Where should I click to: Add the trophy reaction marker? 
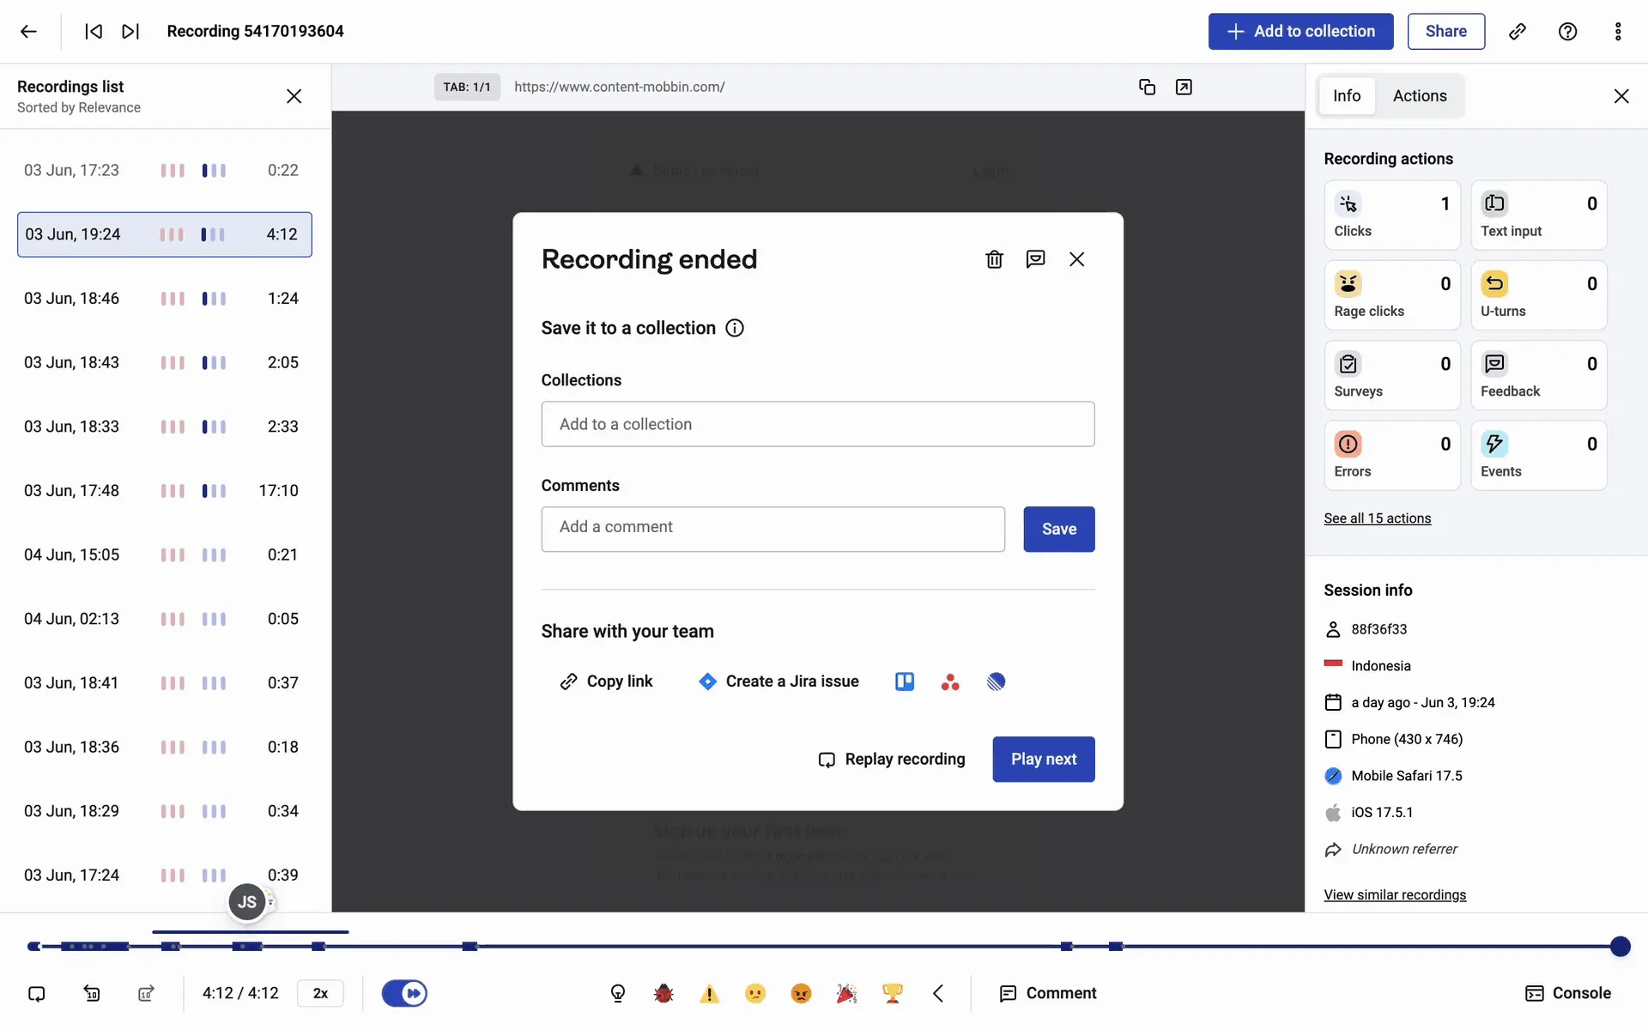(x=893, y=993)
